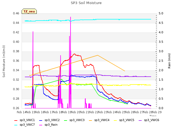Image resolution: width=173 pixels, height=130 pixels.
Task: Click the sp3_VWC1 red legend swatch
Action: point(16,120)
